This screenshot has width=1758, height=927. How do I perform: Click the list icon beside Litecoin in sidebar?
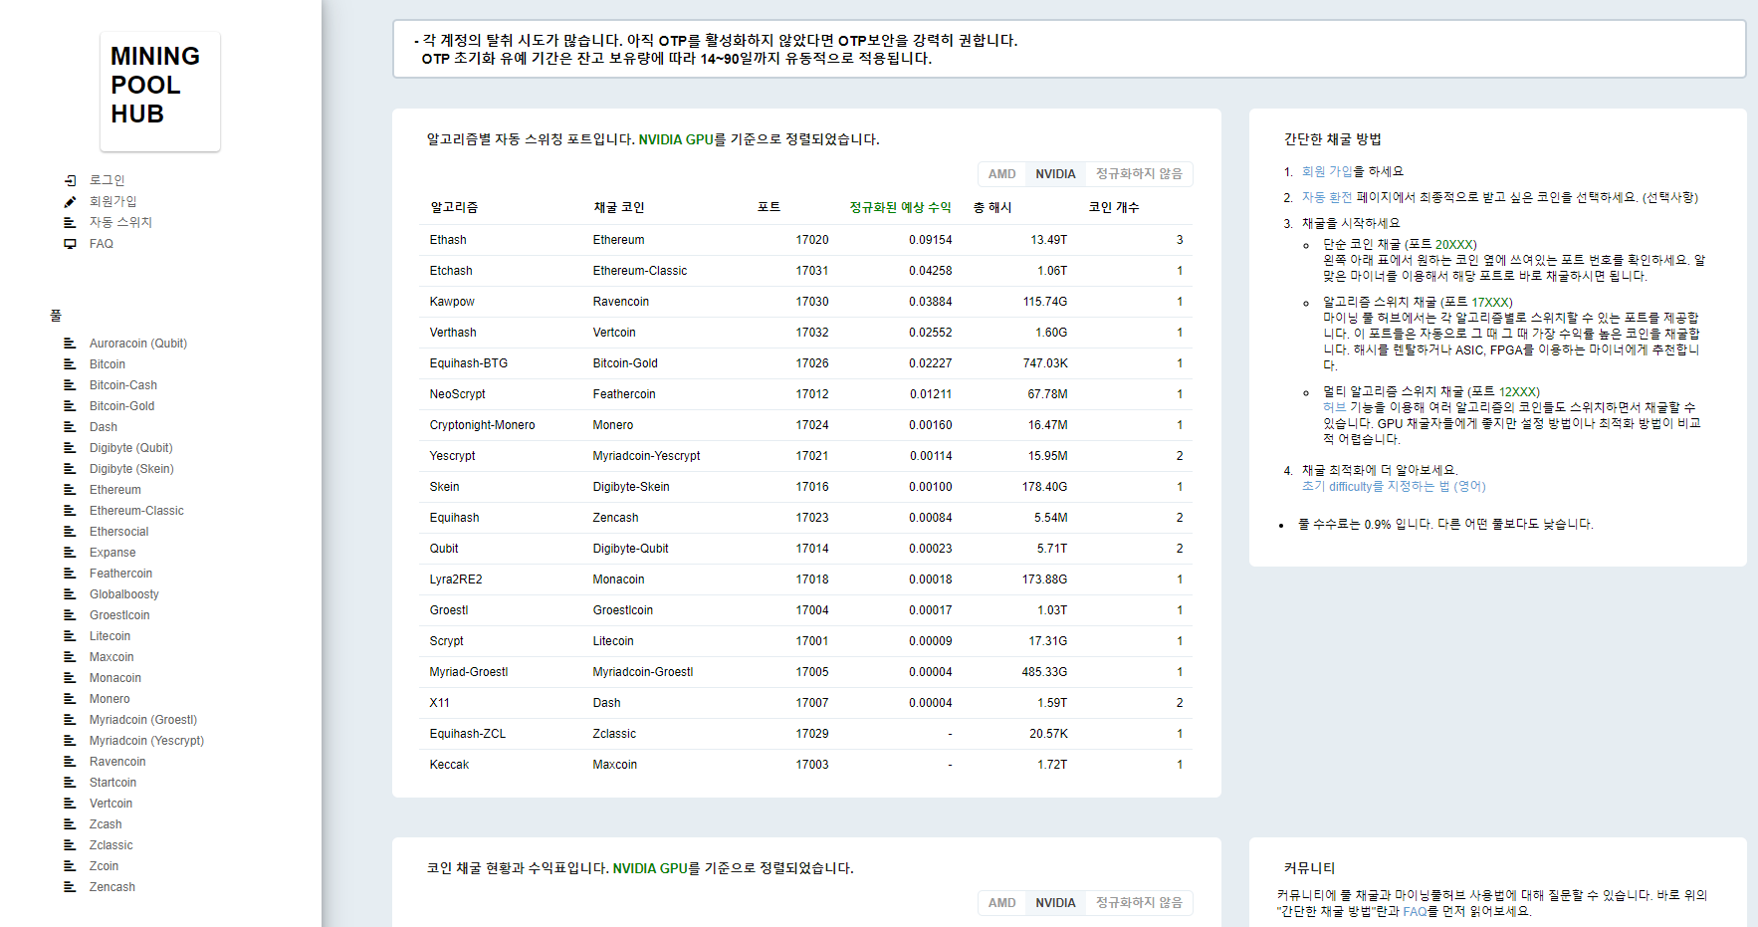pyautogui.click(x=70, y=636)
